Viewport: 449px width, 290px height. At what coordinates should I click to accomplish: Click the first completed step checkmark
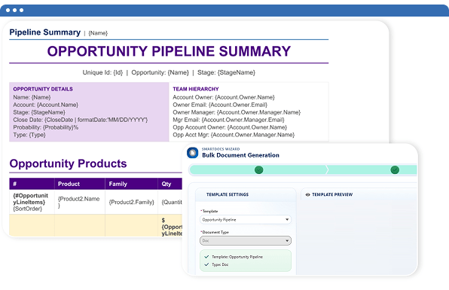click(x=259, y=169)
